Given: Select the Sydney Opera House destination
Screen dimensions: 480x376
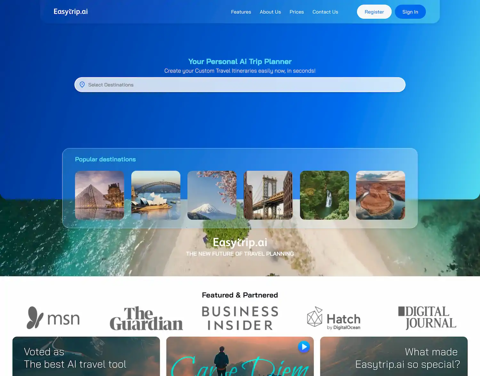Looking at the screenshot, I should tap(156, 195).
